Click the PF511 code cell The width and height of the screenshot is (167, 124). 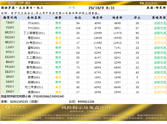[10, 52]
